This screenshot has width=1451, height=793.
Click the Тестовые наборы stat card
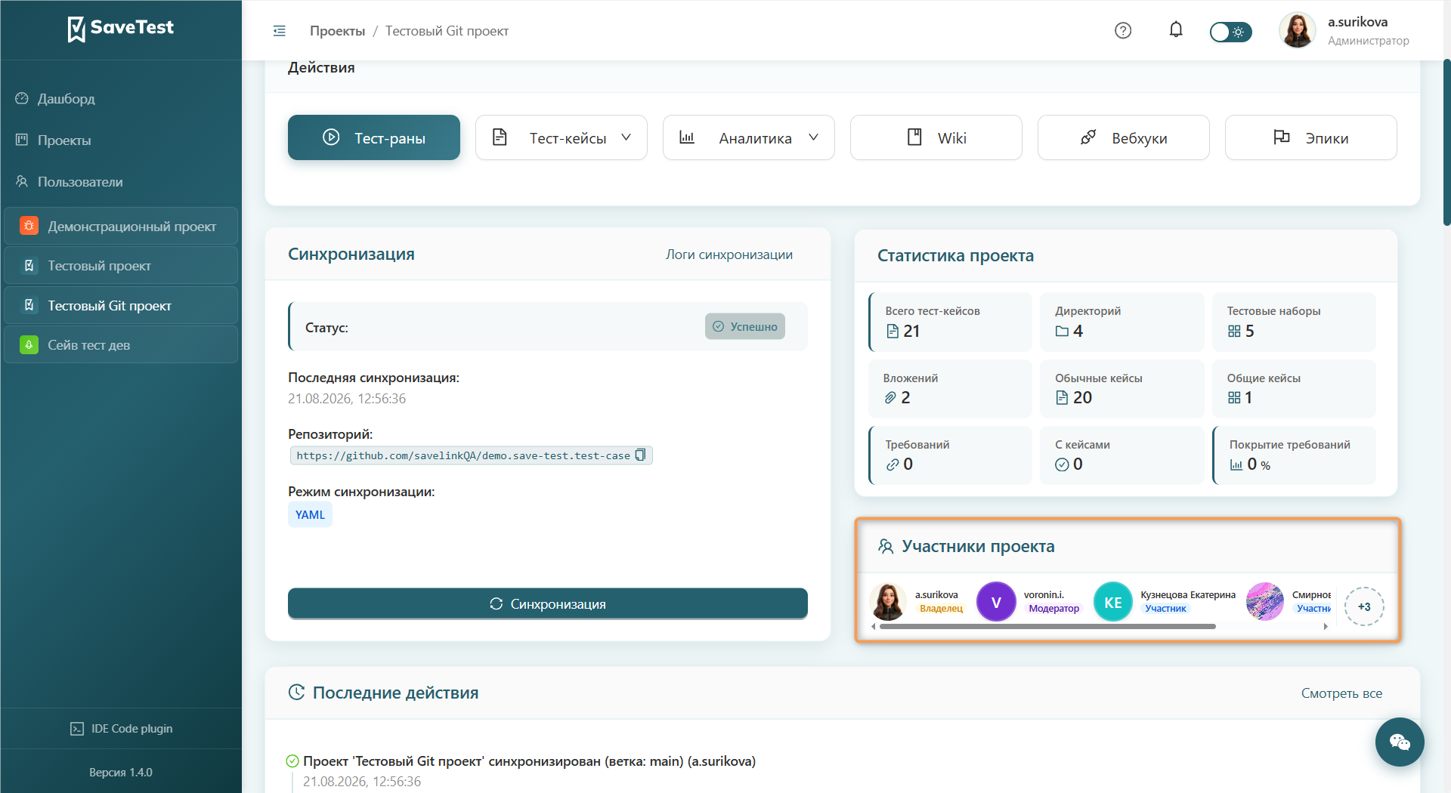(1294, 322)
